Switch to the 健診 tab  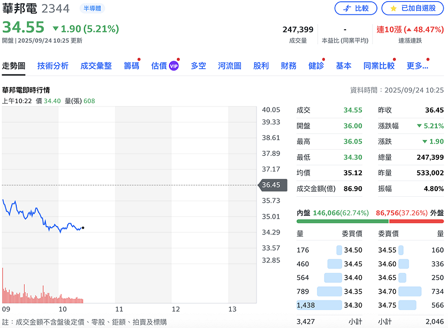[x=316, y=66]
